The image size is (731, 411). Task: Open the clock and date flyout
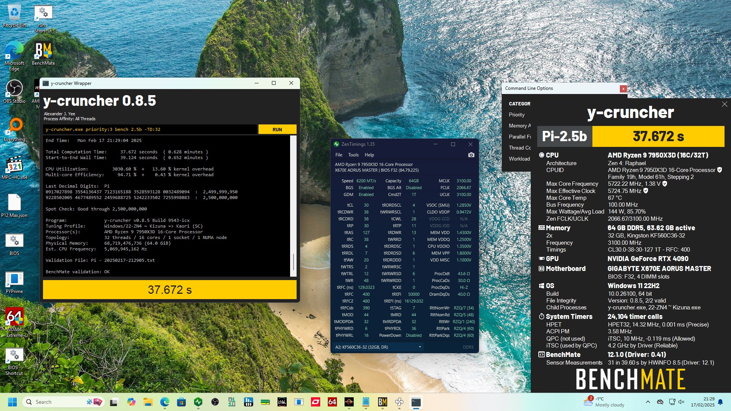[703, 402]
